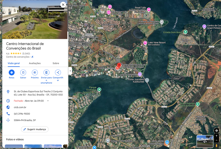
Task: Switch to Avaliações tab
Action: click(35, 63)
